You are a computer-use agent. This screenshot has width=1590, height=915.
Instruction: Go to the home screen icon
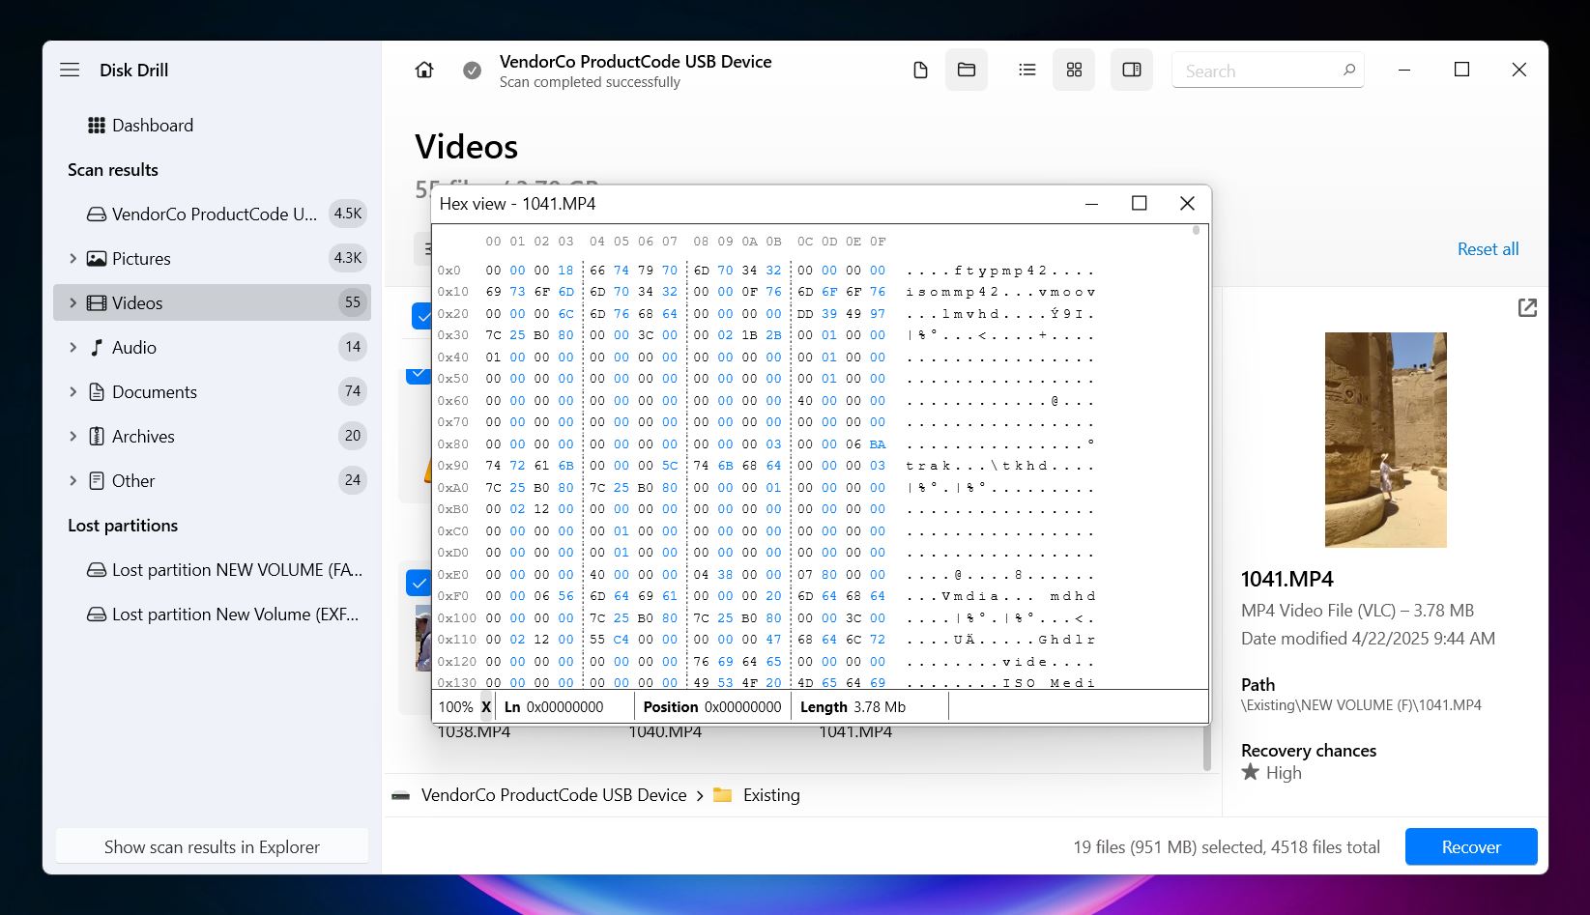click(x=424, y=70)
